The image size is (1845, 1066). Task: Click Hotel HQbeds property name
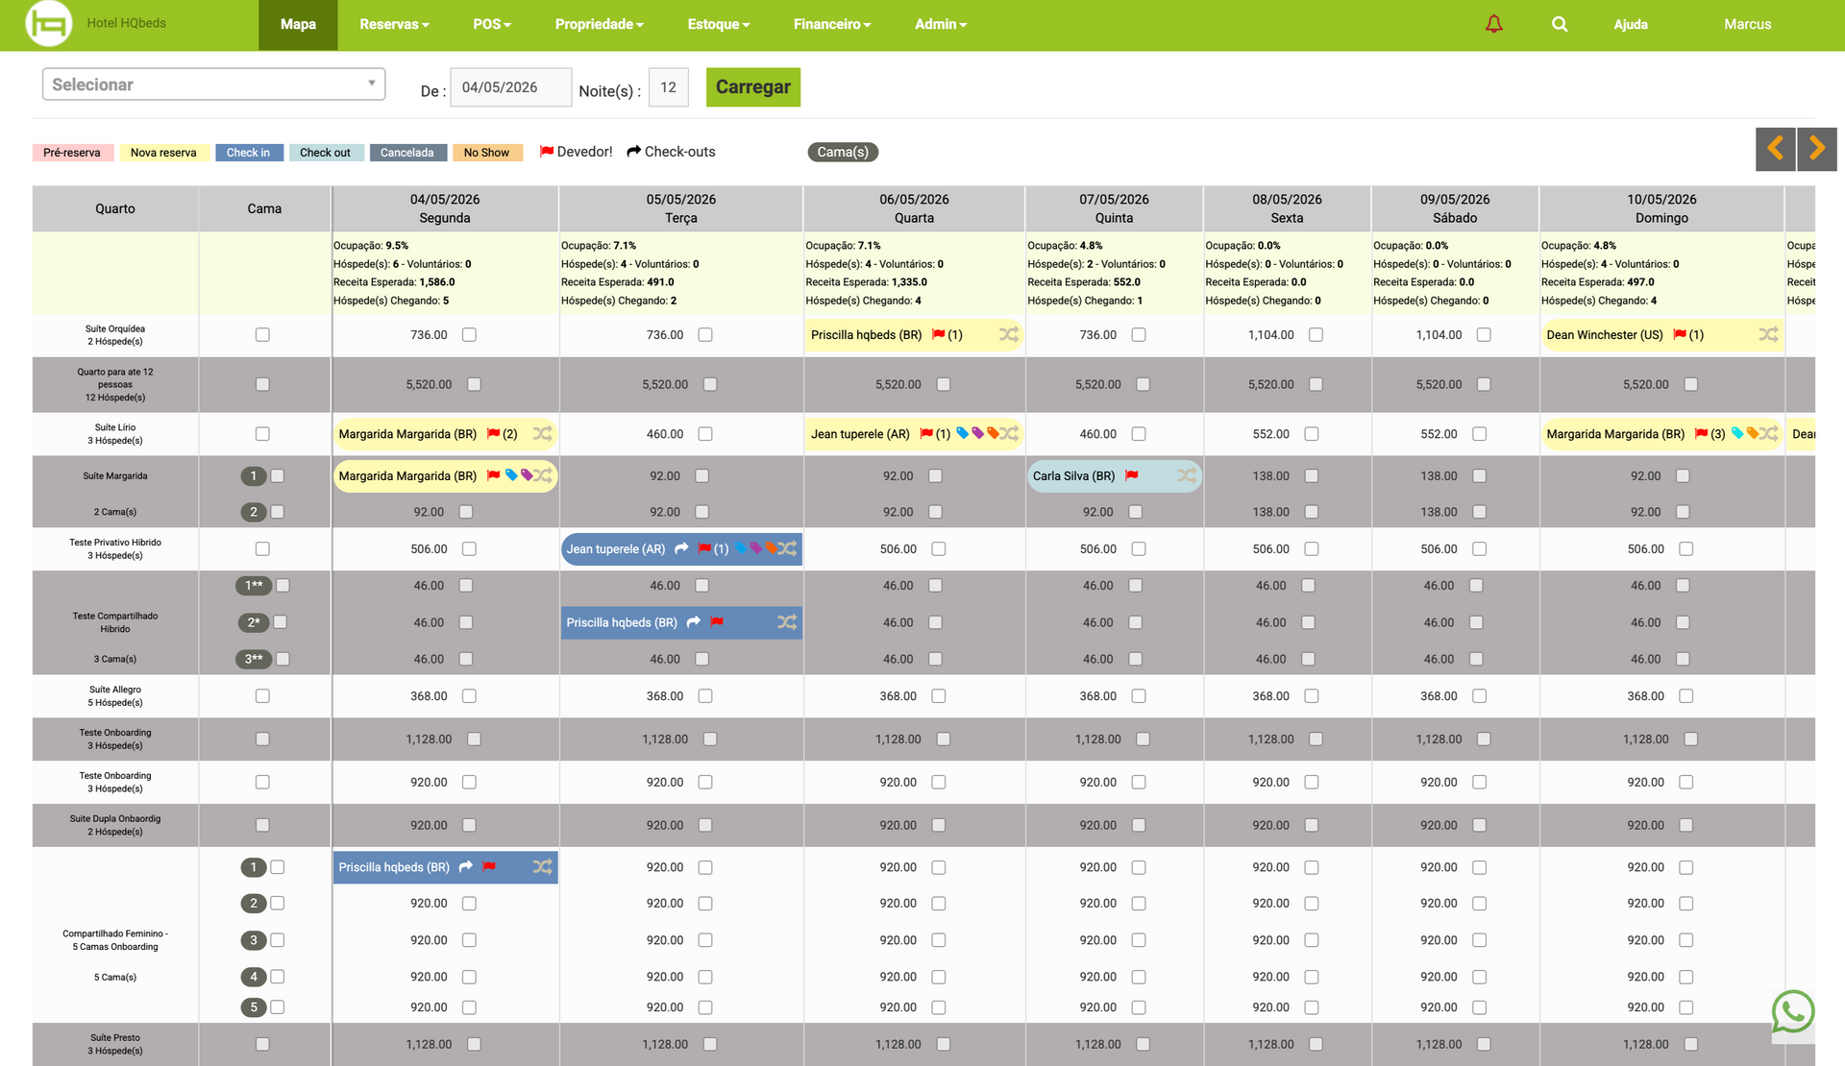[126, 23]
